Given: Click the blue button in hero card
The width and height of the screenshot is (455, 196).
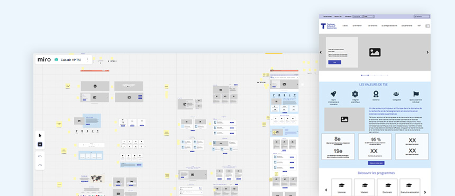Looking at the screenshot, I should tap(334, 62).
